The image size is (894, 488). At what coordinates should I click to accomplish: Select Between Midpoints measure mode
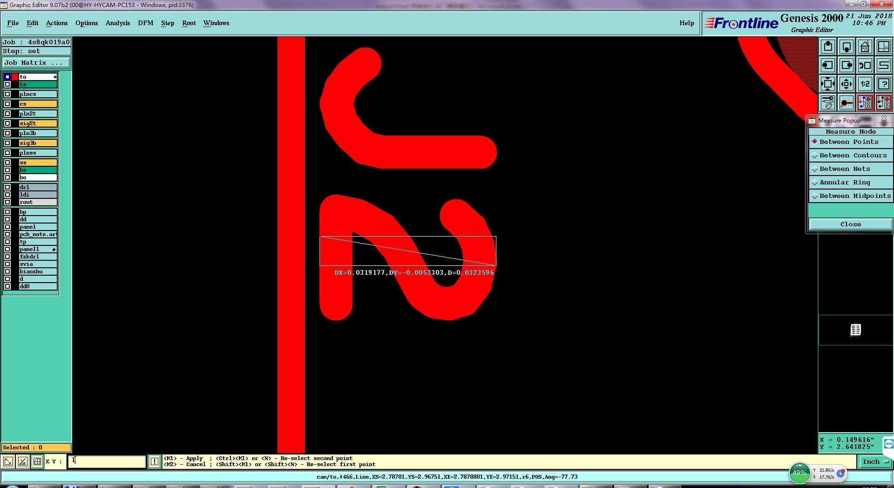click(x=851, y=196)
